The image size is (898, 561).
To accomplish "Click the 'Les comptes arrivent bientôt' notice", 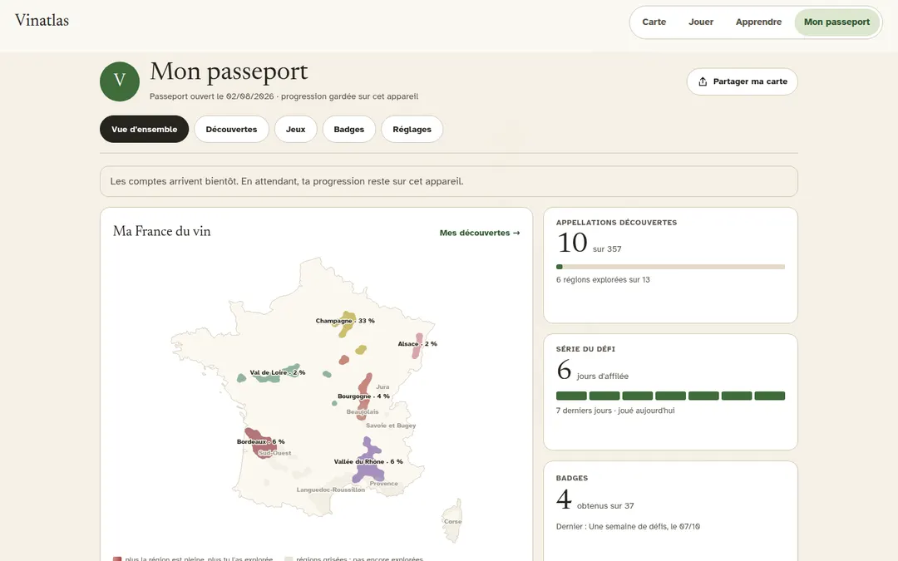I will [448, 181].
